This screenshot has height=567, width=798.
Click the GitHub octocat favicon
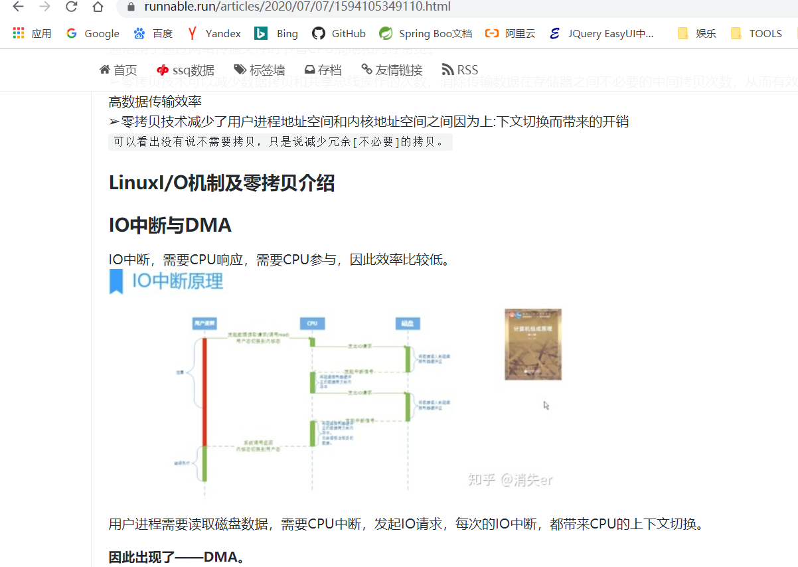[x=319, y=33]
